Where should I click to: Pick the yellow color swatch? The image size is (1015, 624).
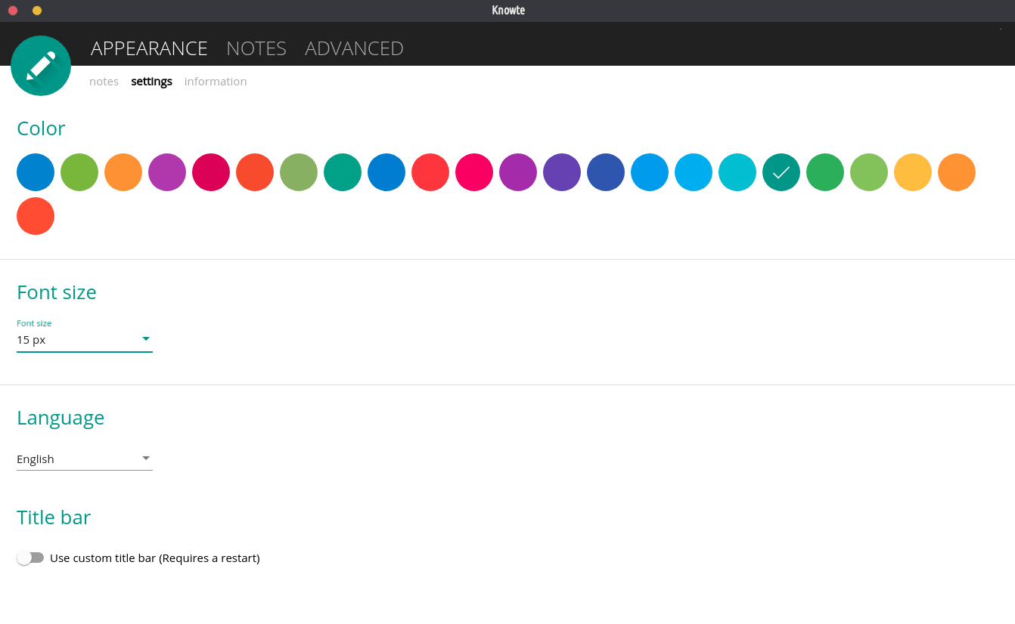[913, 172]
